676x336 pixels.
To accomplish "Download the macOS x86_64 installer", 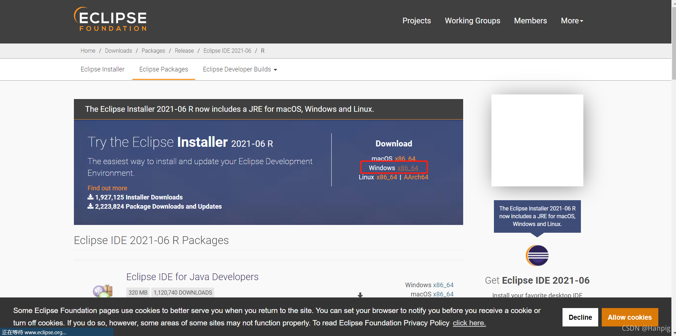I will click(x=405, y=159).
